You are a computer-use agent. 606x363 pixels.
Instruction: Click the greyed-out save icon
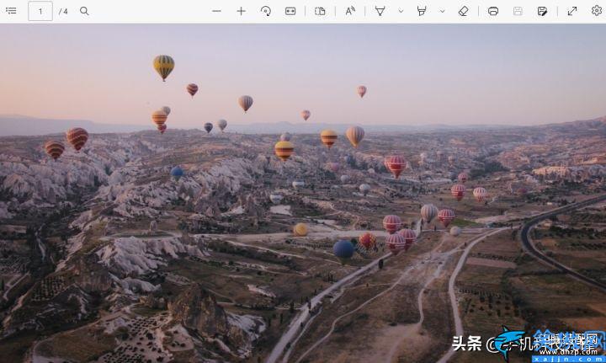(x=518, y=11)
